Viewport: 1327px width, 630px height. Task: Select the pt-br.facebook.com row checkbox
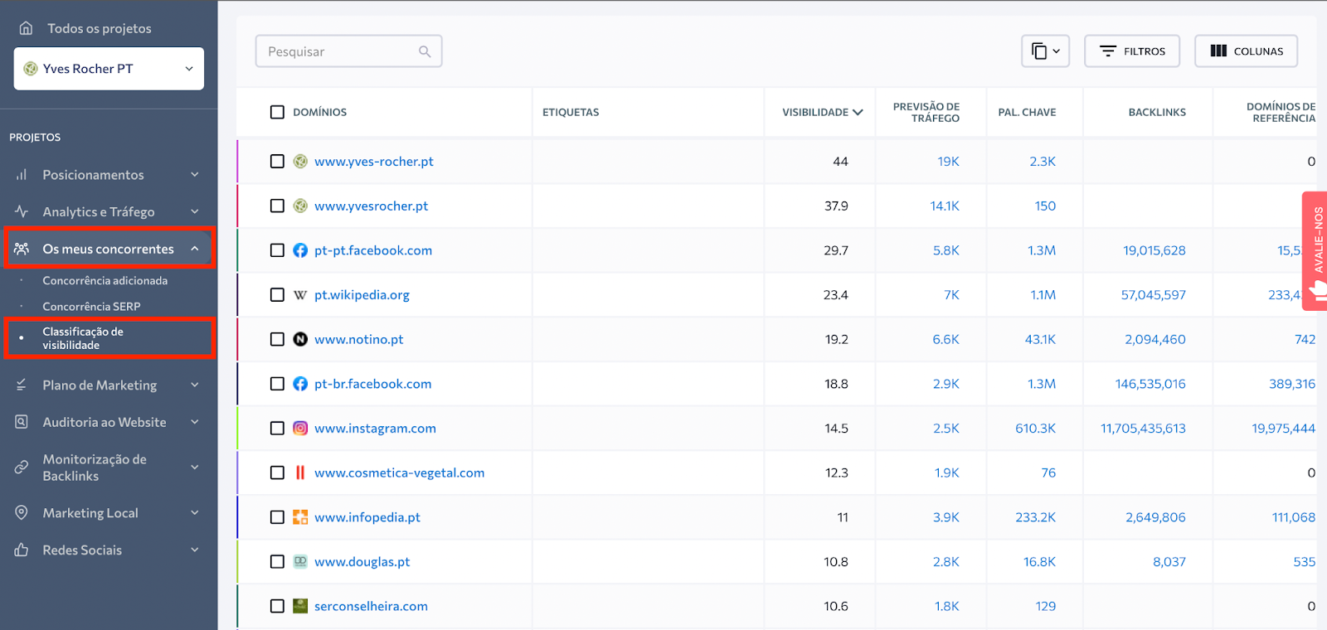click(x=277, y=384)
